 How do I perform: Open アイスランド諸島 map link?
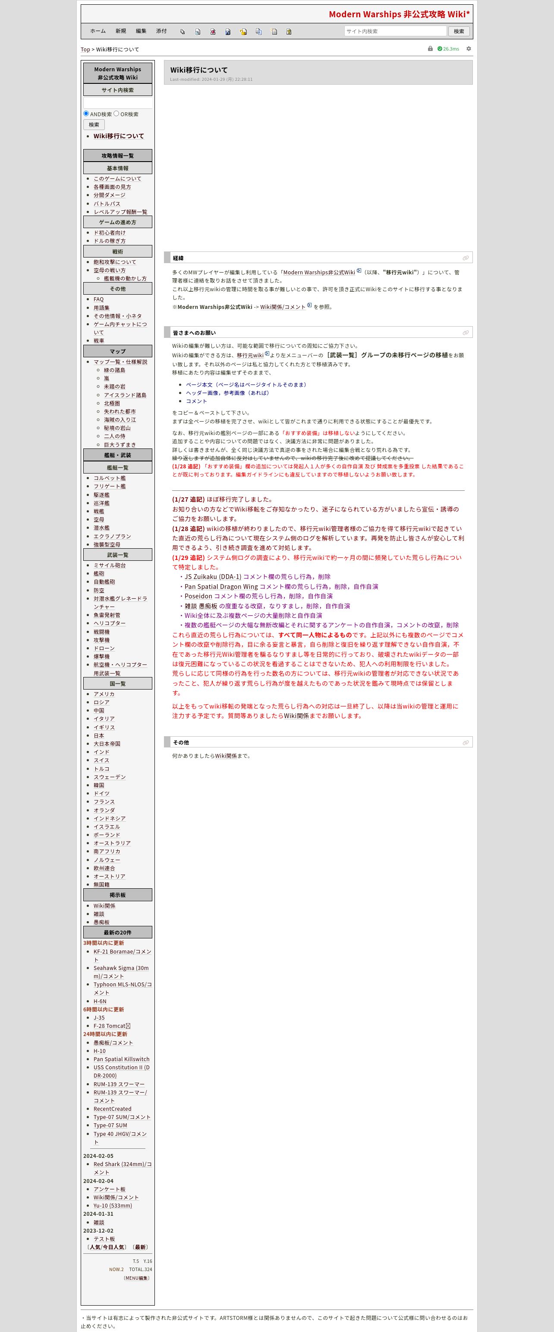(125, 394)
